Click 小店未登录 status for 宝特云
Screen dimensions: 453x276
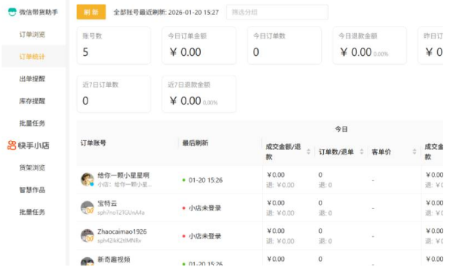point(205,208)
